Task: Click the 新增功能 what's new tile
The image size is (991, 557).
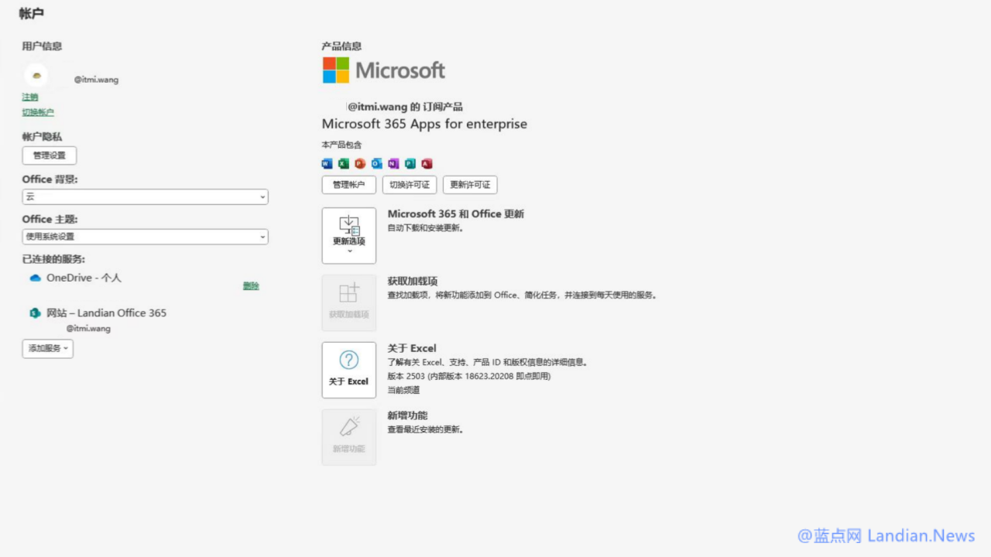Action: tap(349, 438)
